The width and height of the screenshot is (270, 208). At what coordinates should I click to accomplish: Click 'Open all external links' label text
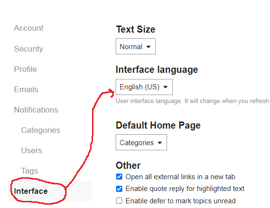click(180, 177)
